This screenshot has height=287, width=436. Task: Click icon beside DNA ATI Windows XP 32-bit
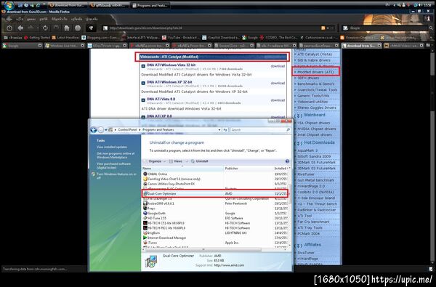tap(143, 83)
